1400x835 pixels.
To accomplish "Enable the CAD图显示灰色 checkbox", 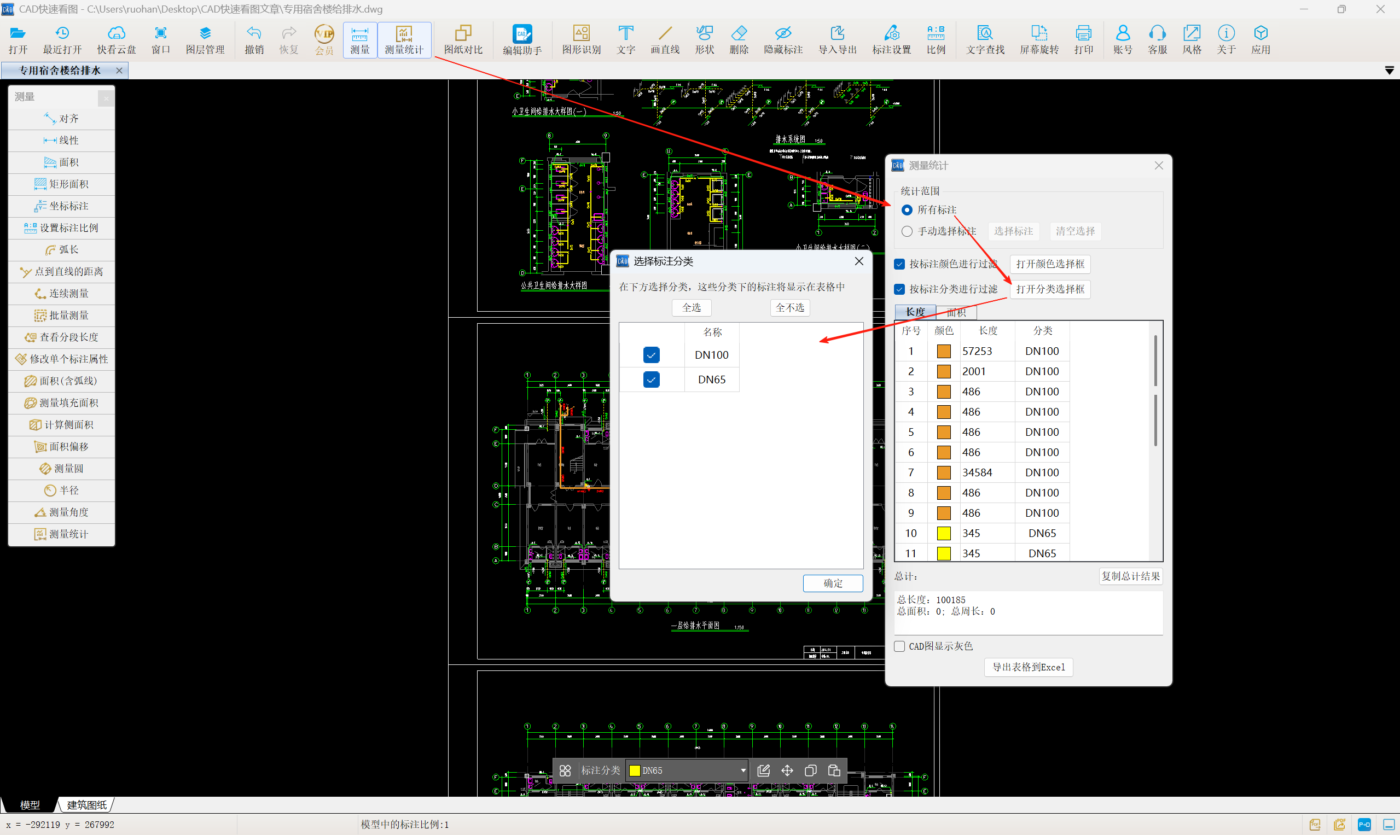I will click(900, 646).
